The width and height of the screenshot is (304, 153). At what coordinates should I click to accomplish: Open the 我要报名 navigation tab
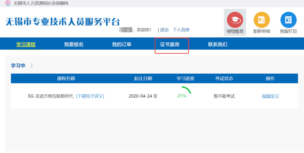pos(74,44)
